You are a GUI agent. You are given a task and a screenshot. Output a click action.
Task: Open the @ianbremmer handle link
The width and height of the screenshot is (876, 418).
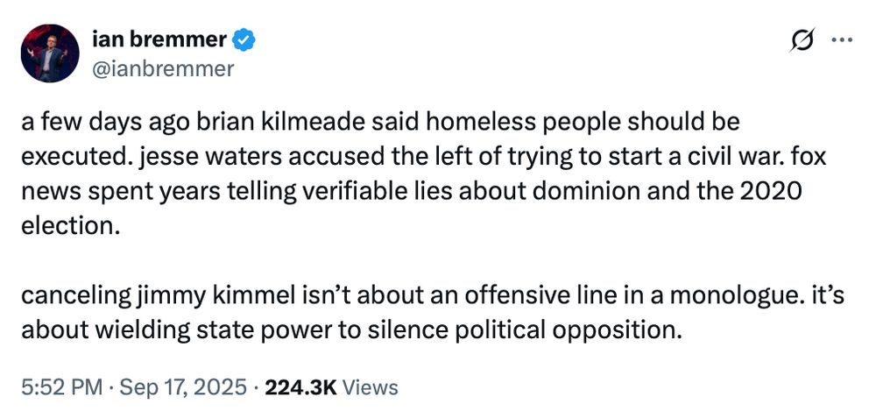click(163, 68)
